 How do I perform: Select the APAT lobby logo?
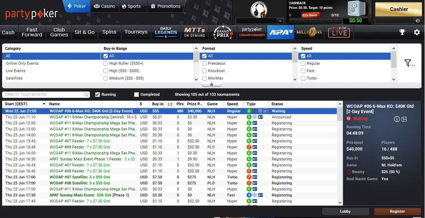coord(280,32)
